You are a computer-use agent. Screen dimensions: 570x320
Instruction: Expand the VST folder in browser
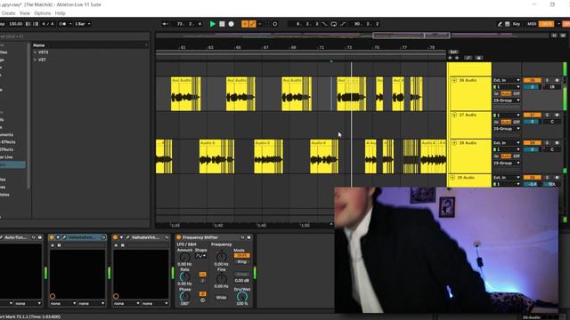point(36,60)
